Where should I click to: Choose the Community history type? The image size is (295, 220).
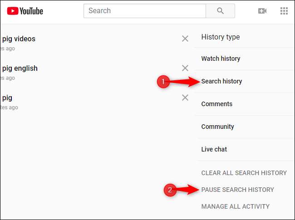[x=218, y=127]
